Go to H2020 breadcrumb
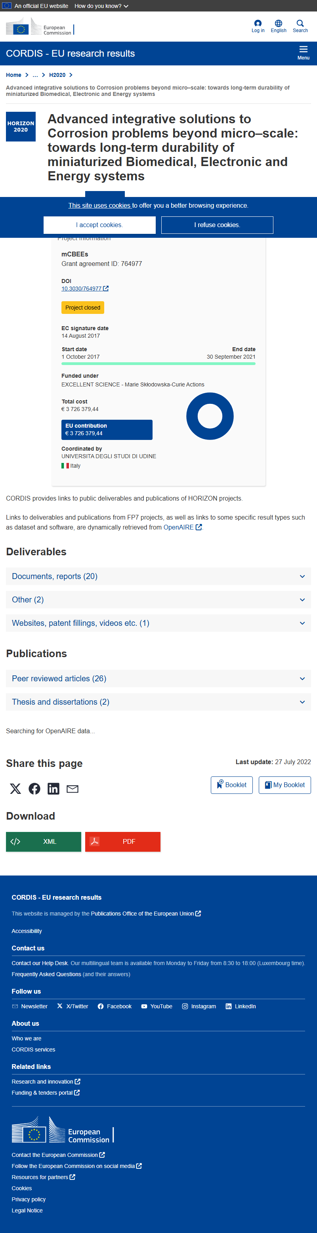This screenshot has height=1233, width=317. click(x=57, y=75)
